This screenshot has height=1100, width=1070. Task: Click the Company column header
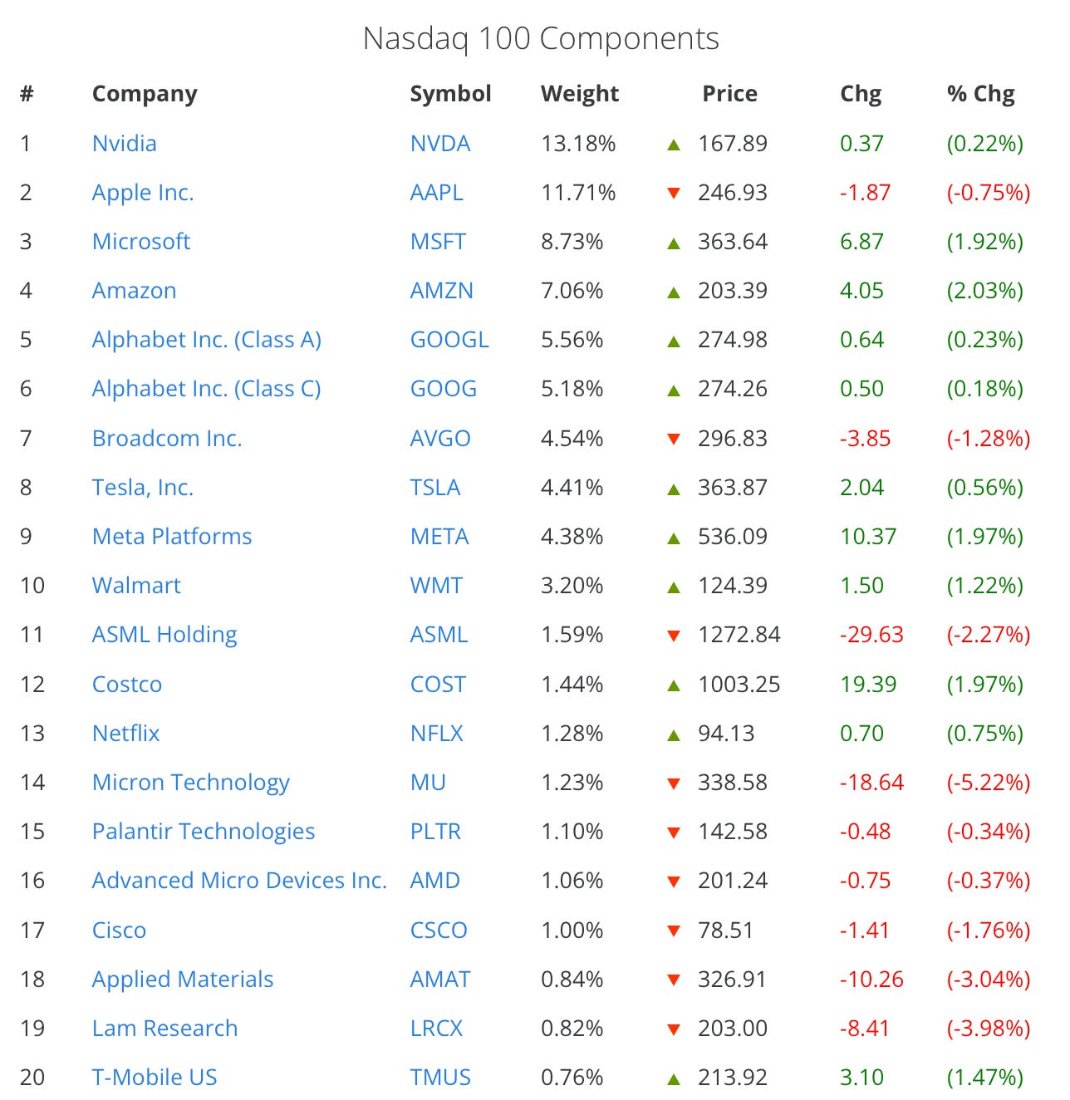tap(145, 95)
